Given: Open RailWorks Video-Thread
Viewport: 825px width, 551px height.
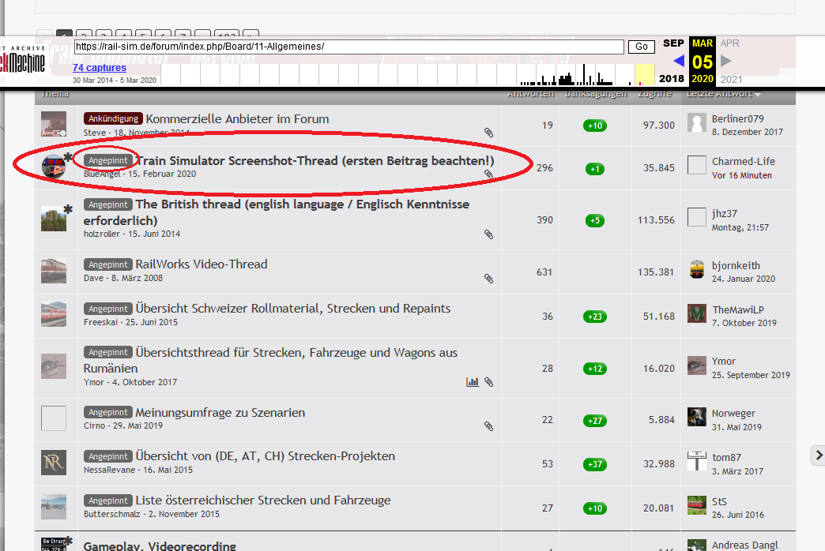Looking at the screenshot, I should coord(202,264).
